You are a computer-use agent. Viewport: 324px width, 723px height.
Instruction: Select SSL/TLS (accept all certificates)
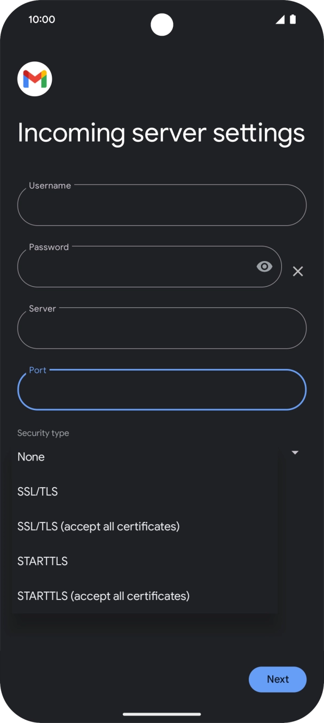pos(98,526)
